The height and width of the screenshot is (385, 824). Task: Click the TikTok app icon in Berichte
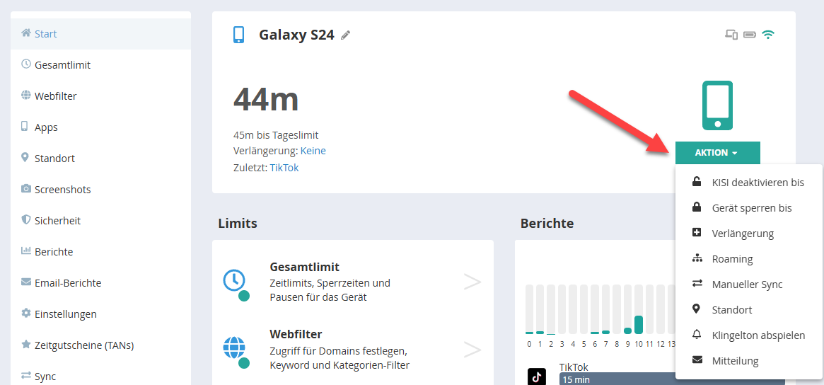[537, 376]
